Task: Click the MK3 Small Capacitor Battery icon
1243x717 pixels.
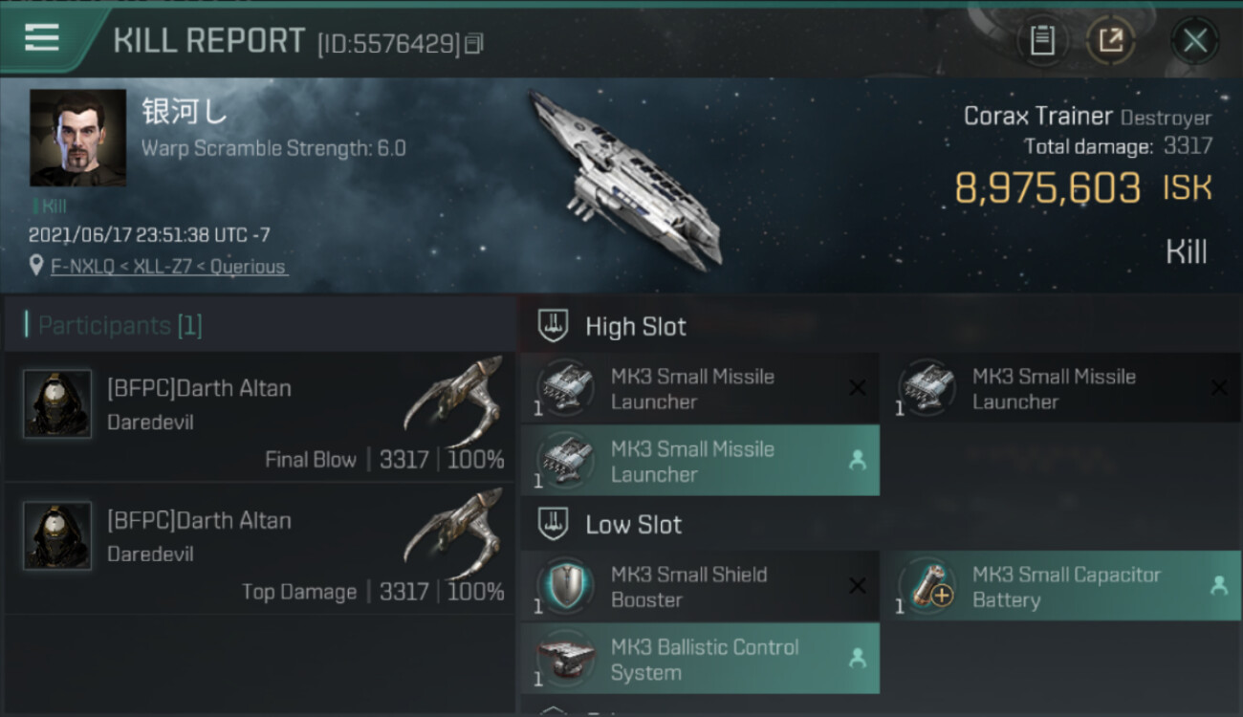Action: [927, 586]
